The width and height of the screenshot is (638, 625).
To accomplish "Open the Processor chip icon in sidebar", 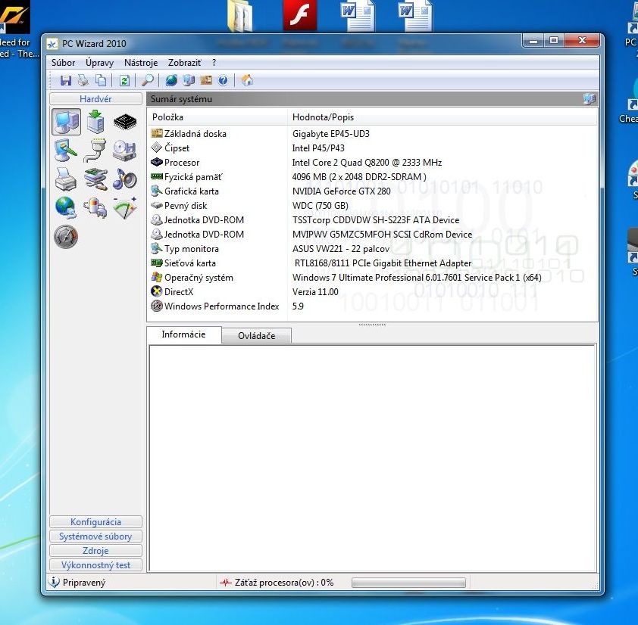I will coord(125,121).
